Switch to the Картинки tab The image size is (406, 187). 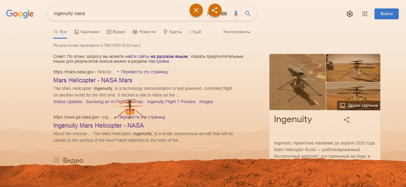click(87, 32)
